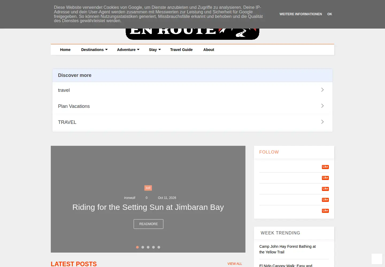Click the Oct 11, 2026 post date
Screen dimensions: 385x267
coord(167,198)
